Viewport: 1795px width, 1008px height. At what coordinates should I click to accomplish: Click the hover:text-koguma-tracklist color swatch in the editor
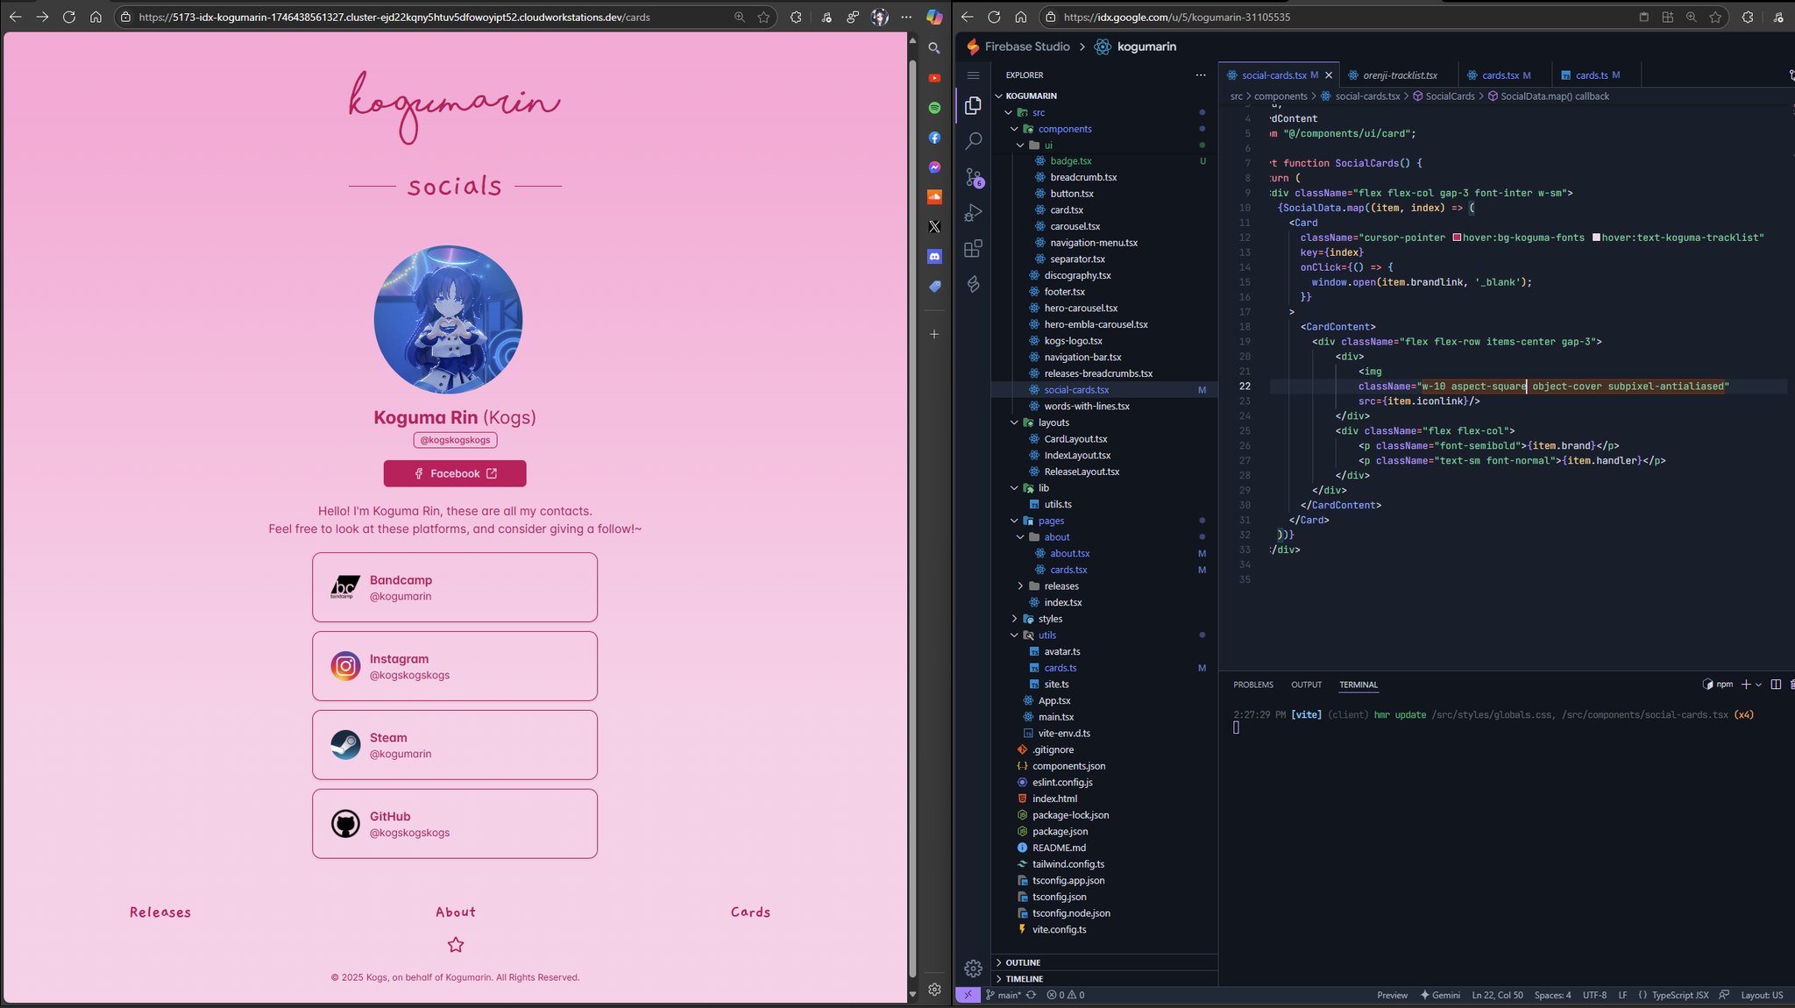tap(1596, 238)
